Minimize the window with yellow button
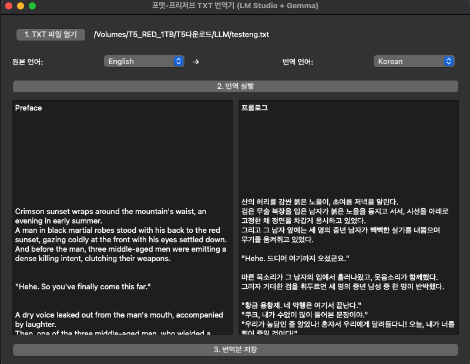The width and height of the screenshot is (470, 364). pos(21,6)
